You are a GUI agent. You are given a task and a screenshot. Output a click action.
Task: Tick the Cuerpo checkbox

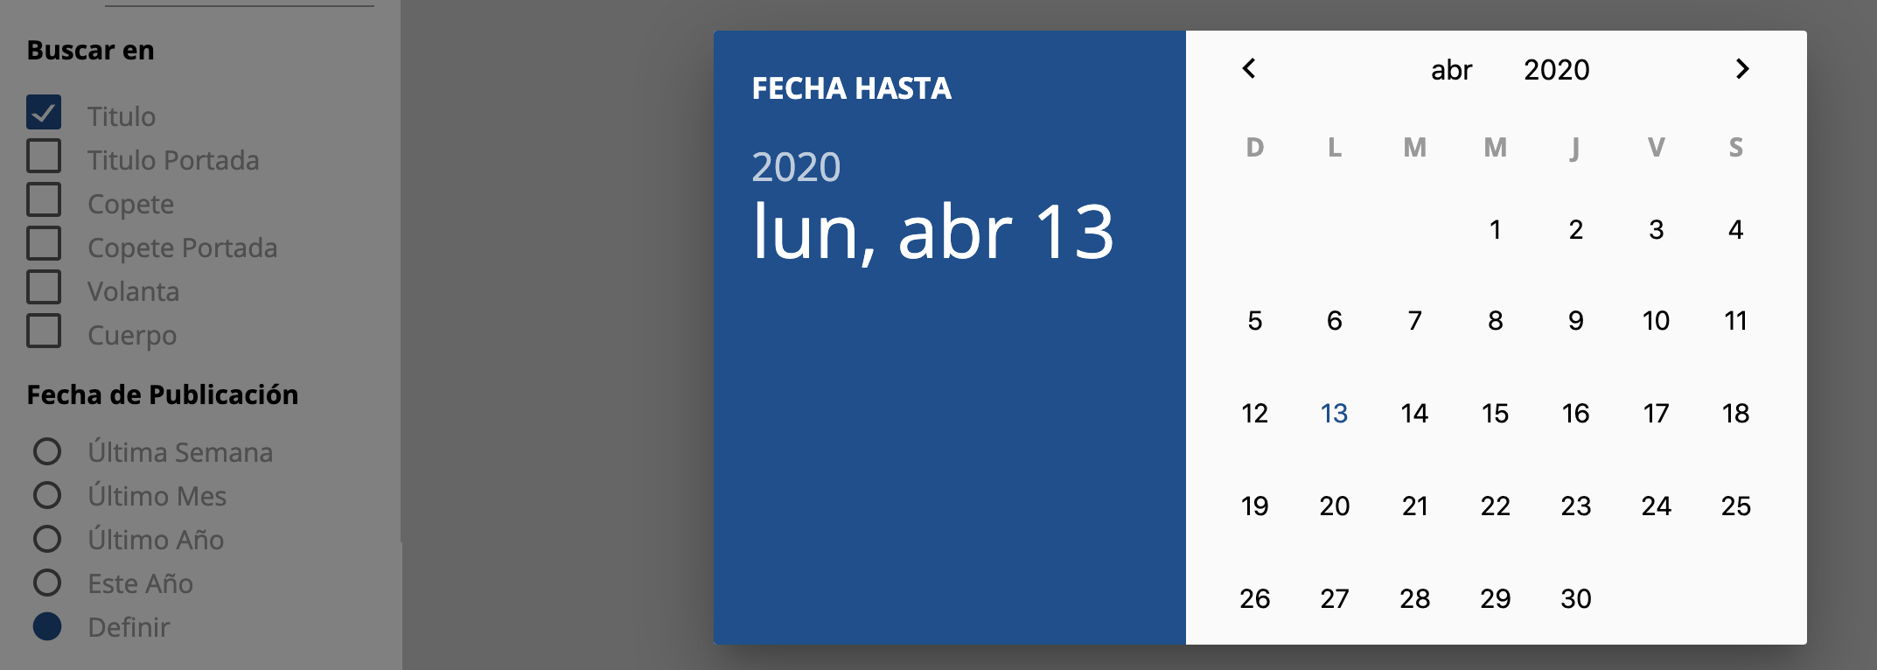44,332
